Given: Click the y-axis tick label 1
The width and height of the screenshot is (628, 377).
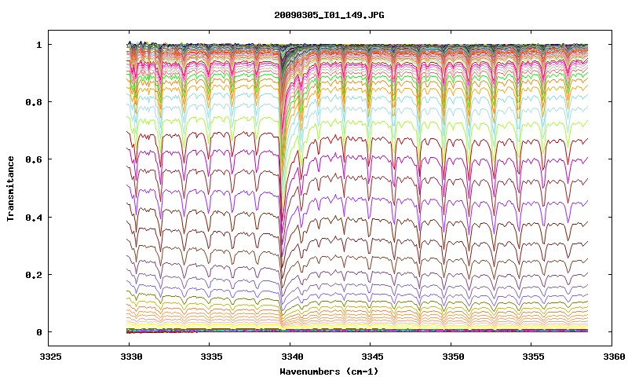Looking at the screenshot, I should click(x=38, y=45).
